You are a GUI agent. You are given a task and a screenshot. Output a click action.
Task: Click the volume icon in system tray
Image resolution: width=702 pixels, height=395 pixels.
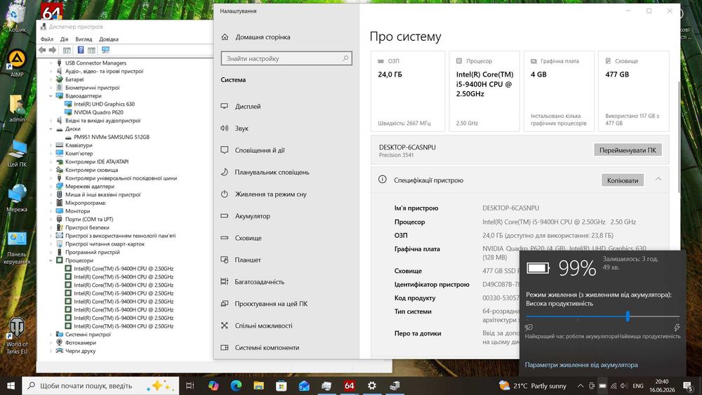click(x=624, y=386)
